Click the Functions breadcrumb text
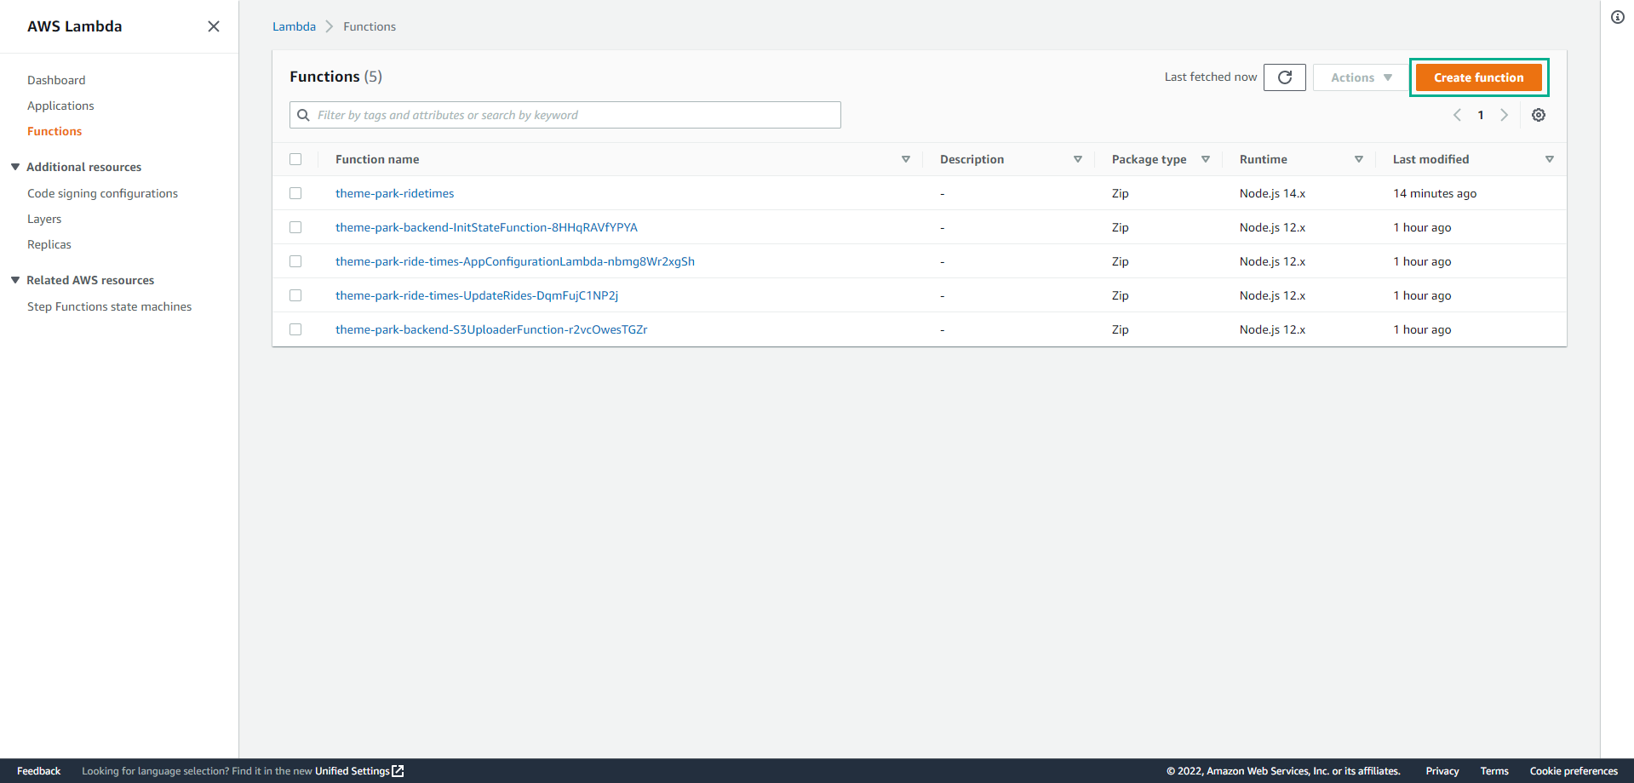 click(x=370, y=26)
